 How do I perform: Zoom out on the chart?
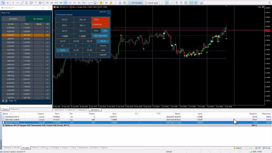(x=181, y=3)
